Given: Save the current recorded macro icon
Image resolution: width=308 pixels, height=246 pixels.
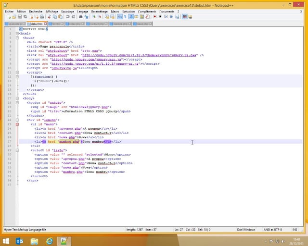Looking at the screenshot, I should [x=177, y=17].
